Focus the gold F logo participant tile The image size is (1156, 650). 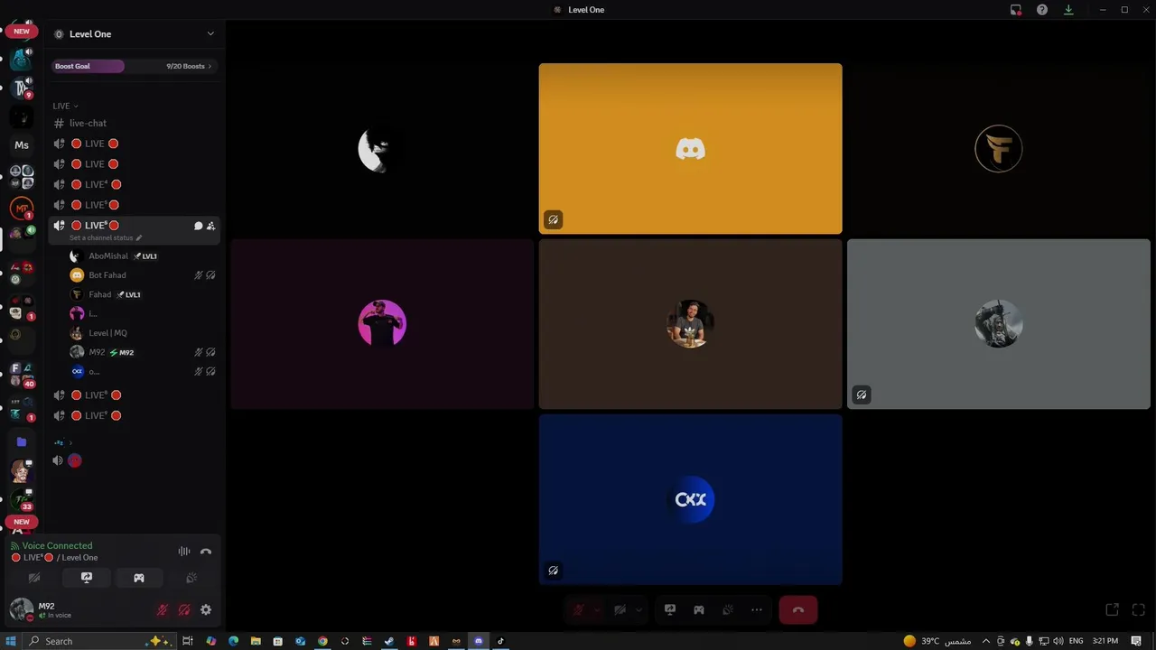point(999,149)
